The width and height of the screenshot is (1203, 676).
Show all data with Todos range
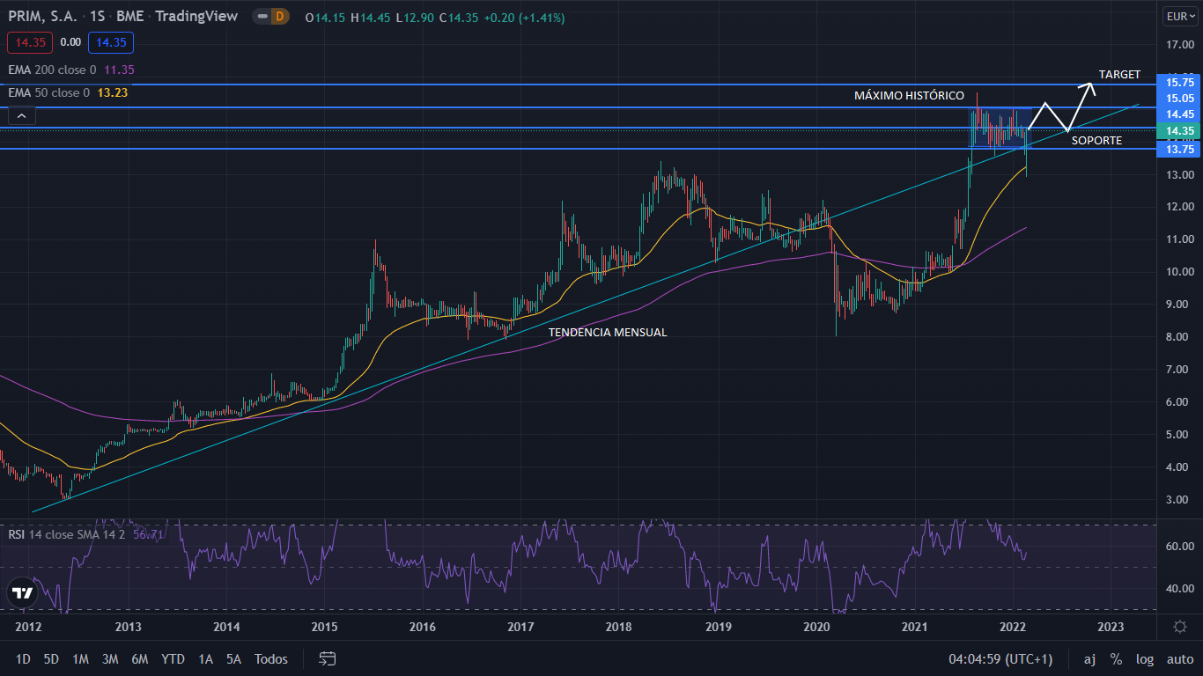[270, 658]
